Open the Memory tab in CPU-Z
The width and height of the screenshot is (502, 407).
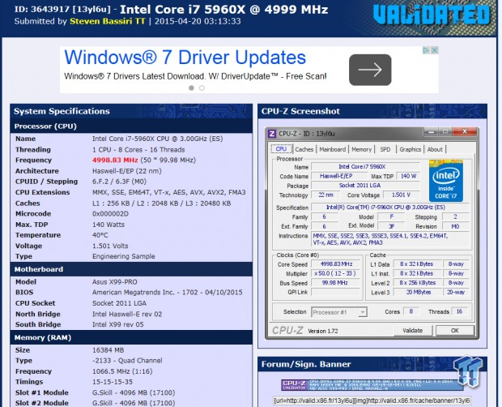coord(361,149)
